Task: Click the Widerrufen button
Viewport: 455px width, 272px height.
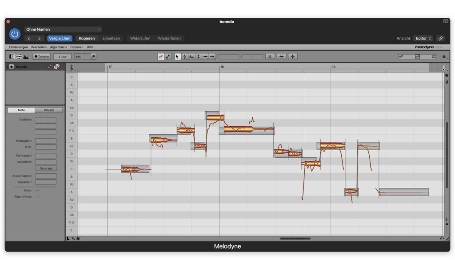Action: click(x=140, y=38)
